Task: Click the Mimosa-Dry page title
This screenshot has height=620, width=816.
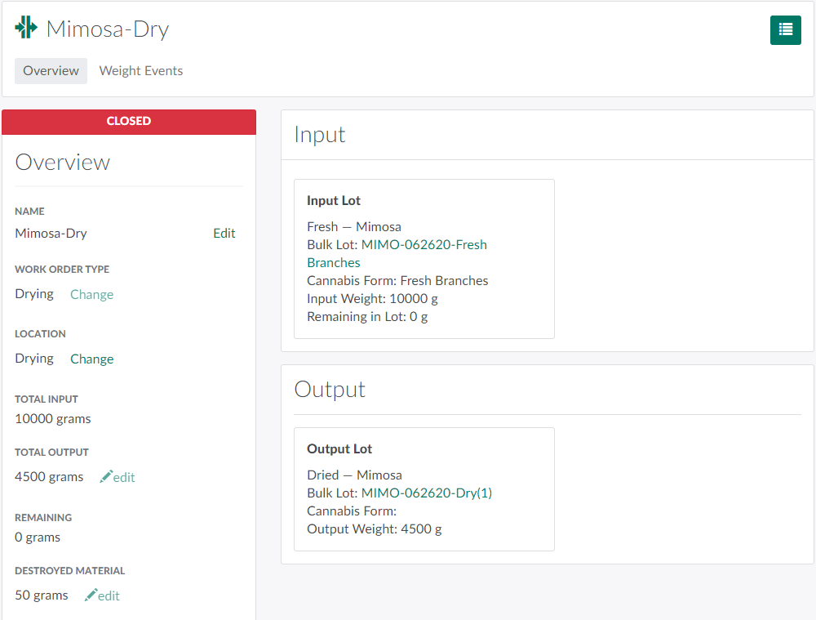Action: (x=107, y=29)
